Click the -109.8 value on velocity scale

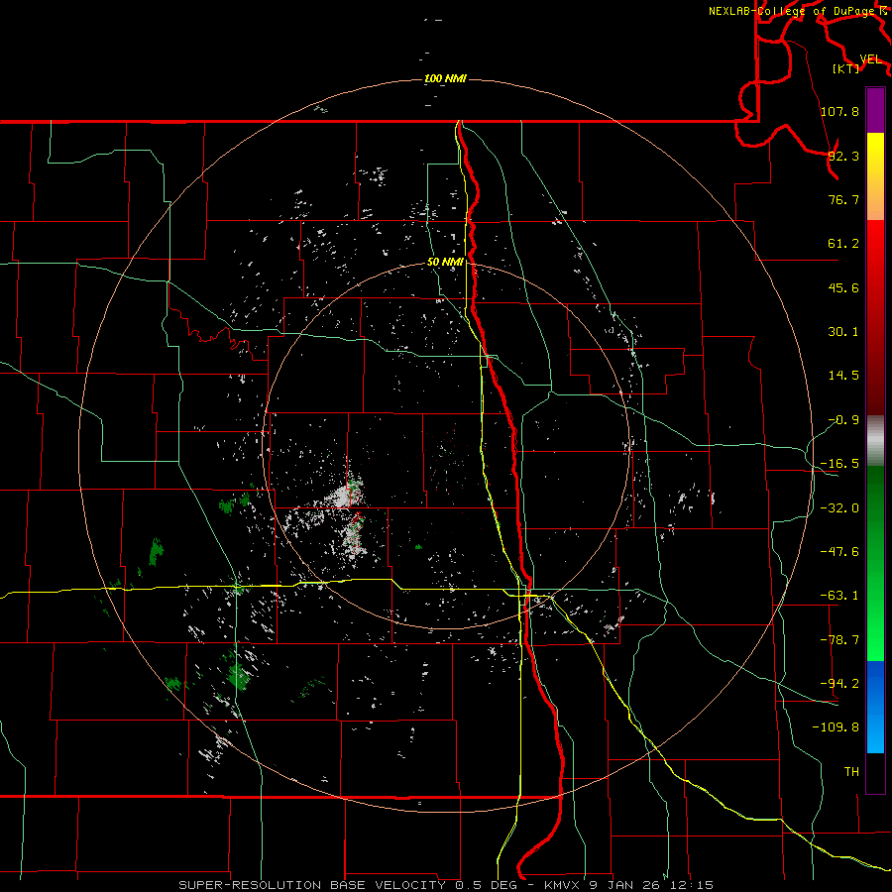pos(836,727)
